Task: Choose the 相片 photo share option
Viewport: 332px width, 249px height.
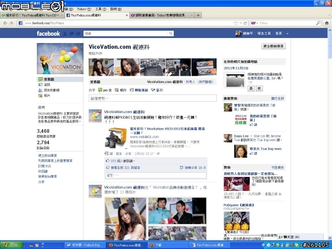Action: (120, 90)
